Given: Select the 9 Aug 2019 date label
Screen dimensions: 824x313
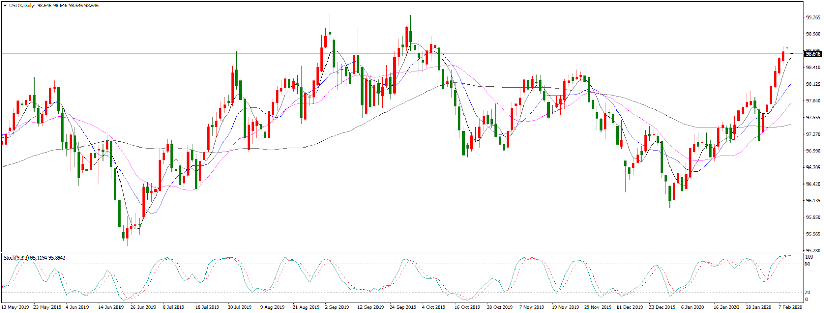Looking at the screenshot, I should pos(272,307).
